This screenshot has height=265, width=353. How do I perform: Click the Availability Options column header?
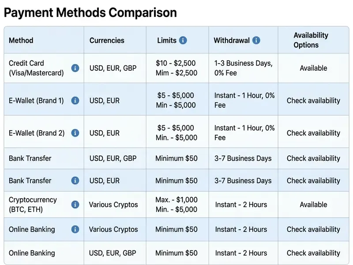pos(311,40)
